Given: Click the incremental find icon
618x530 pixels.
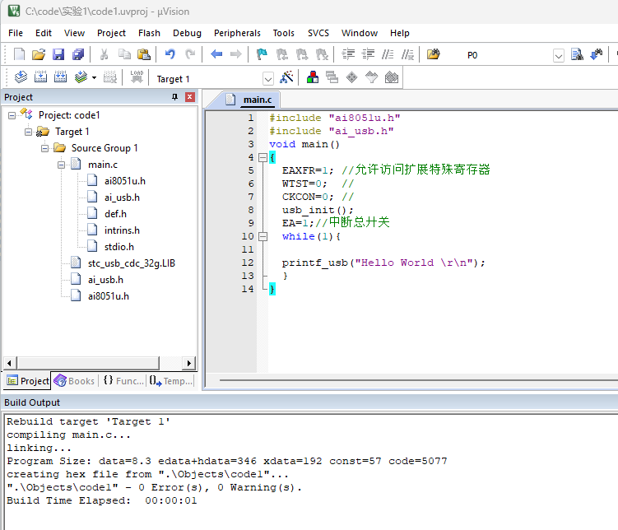Looking at the screenshot, I should (x=597, y=54).
